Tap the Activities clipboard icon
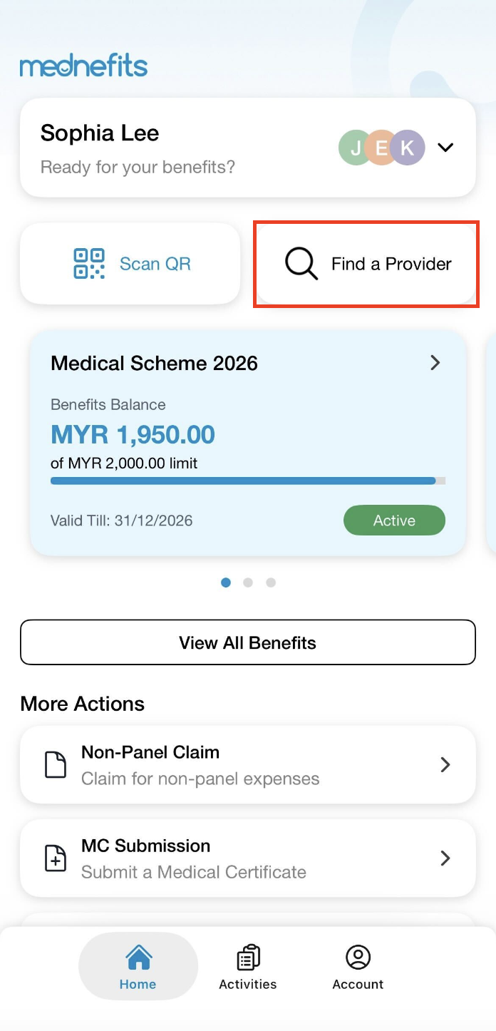The height and width of the screenshot is (1031, 496). click(x=248, y=957)
